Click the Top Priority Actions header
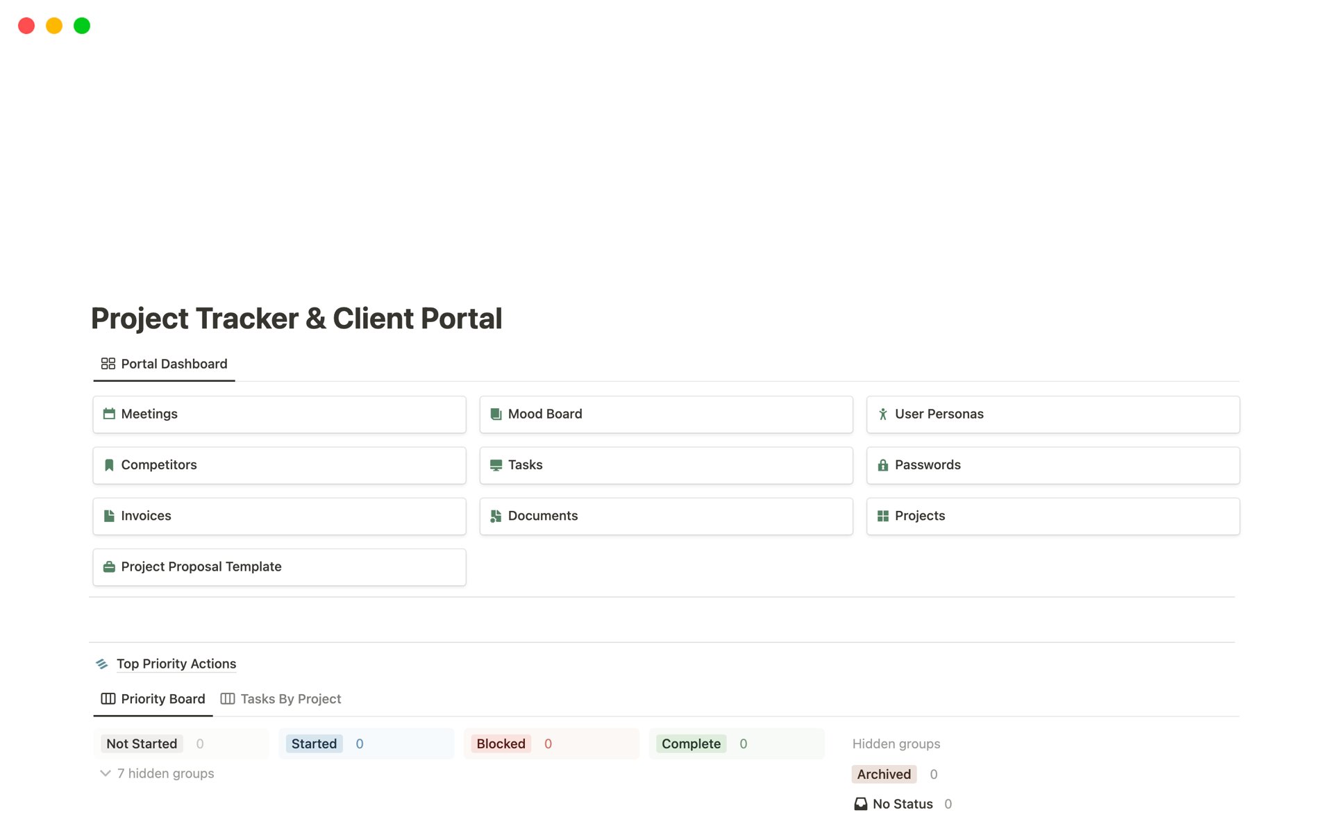Image resolution: width=1333 pixels, height=833 pixels. coord(178,663)
